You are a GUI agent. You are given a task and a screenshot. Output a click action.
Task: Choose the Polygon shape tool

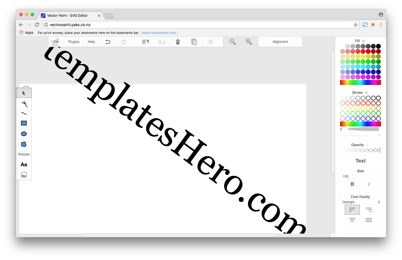(x=24, y=144)
